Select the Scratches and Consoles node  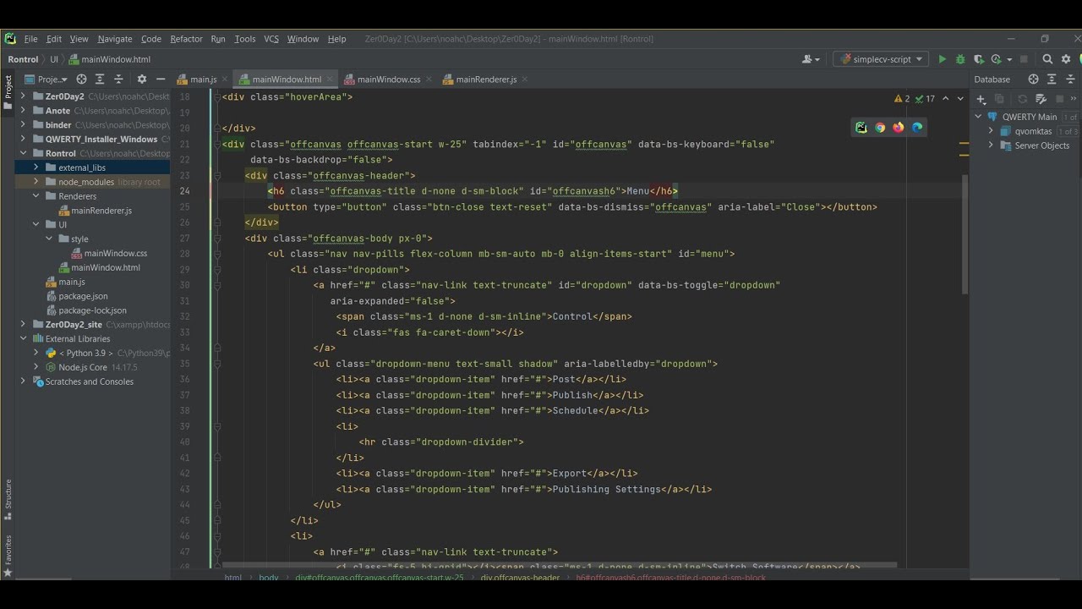[x=89, y=381]
